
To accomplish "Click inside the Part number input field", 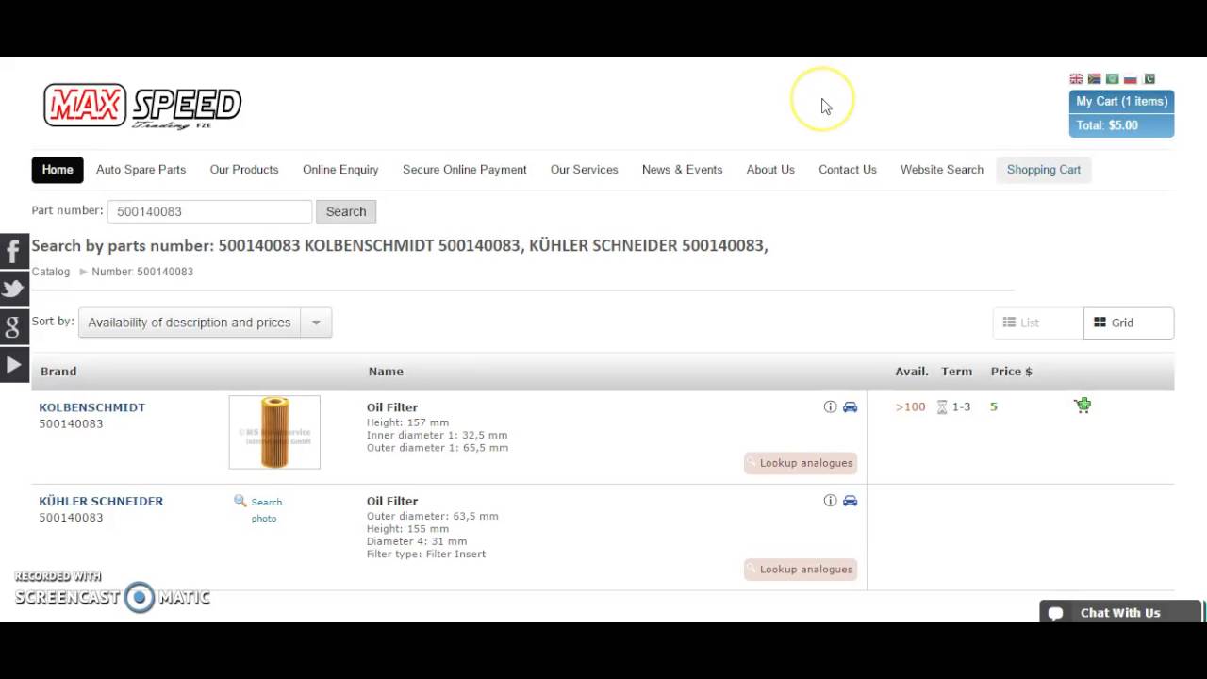I will point(209,211).
